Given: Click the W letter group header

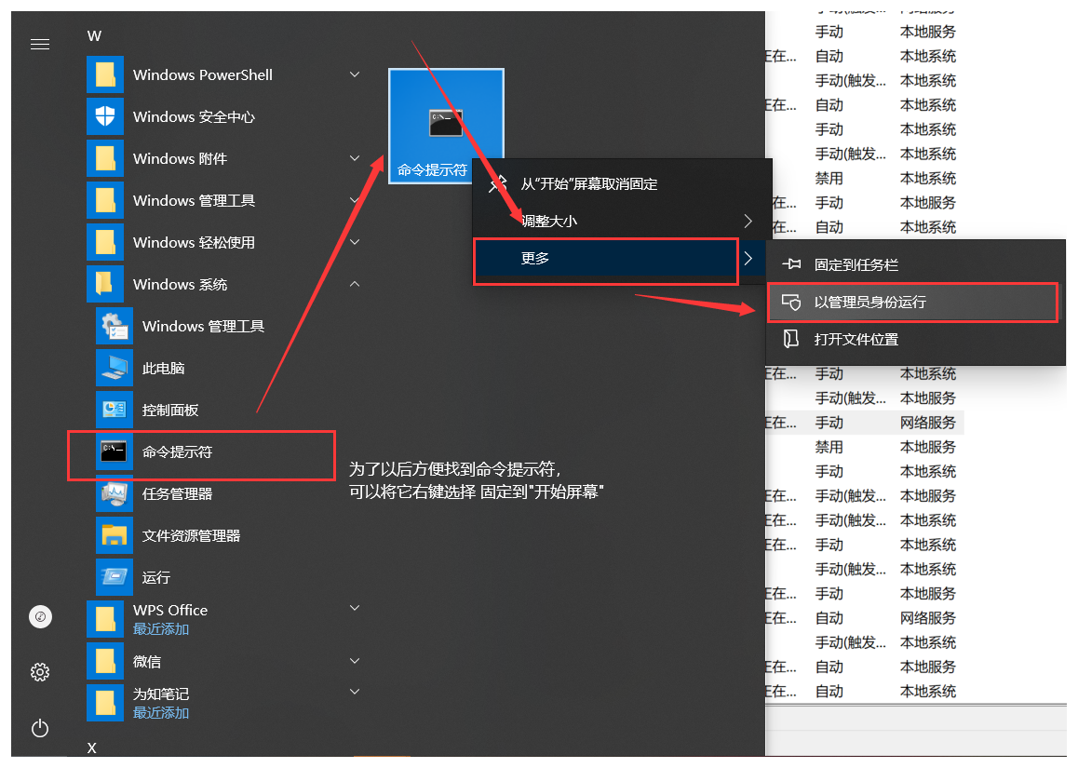Looking at the screenshot, I should tap(94, 35).
